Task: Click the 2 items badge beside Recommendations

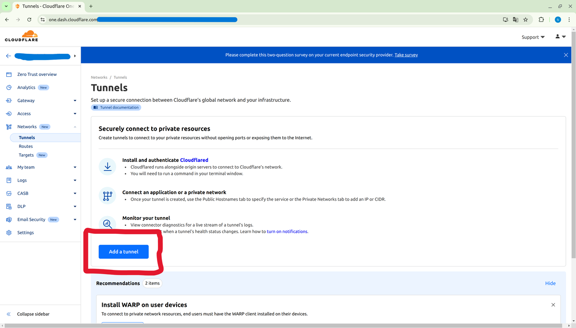Action: (152, 283)
